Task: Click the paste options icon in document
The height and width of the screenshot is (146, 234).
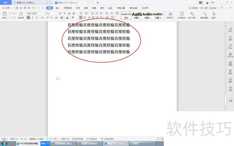Action: [x=58, y=79]
